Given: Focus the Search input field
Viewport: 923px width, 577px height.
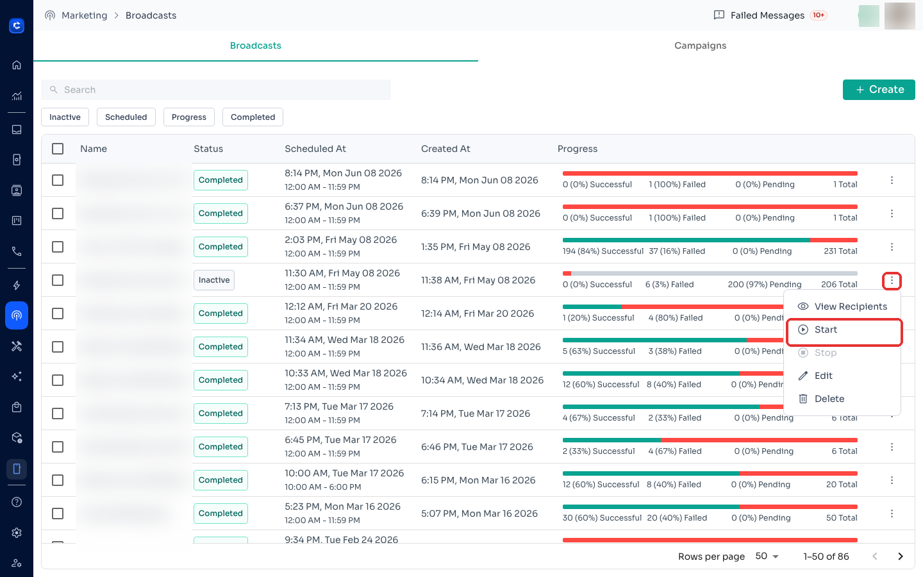Looking at the screenshot, I should click(216, 90).
